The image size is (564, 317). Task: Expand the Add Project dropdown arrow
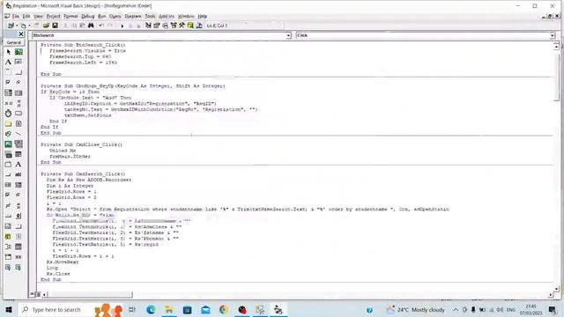click(17, 26)
